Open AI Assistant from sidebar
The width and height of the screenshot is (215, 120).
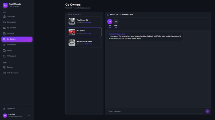pos(17,56)
